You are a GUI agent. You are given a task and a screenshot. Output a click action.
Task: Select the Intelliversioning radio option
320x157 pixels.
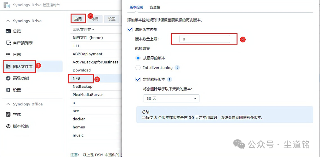(x=138, y=68)
